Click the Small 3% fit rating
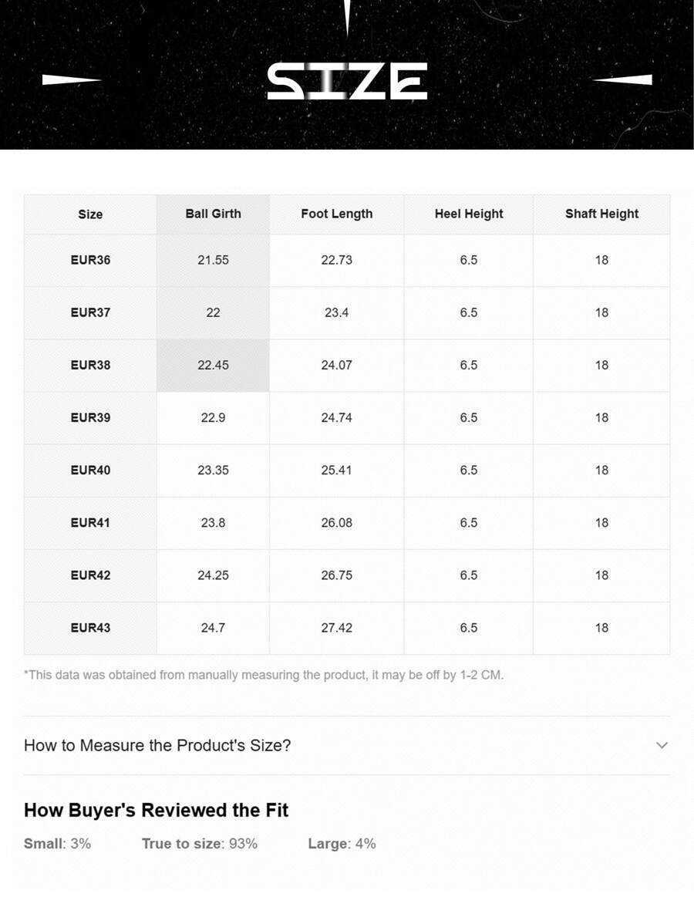This screenshot has height=924, width=694. coord(57,844)
